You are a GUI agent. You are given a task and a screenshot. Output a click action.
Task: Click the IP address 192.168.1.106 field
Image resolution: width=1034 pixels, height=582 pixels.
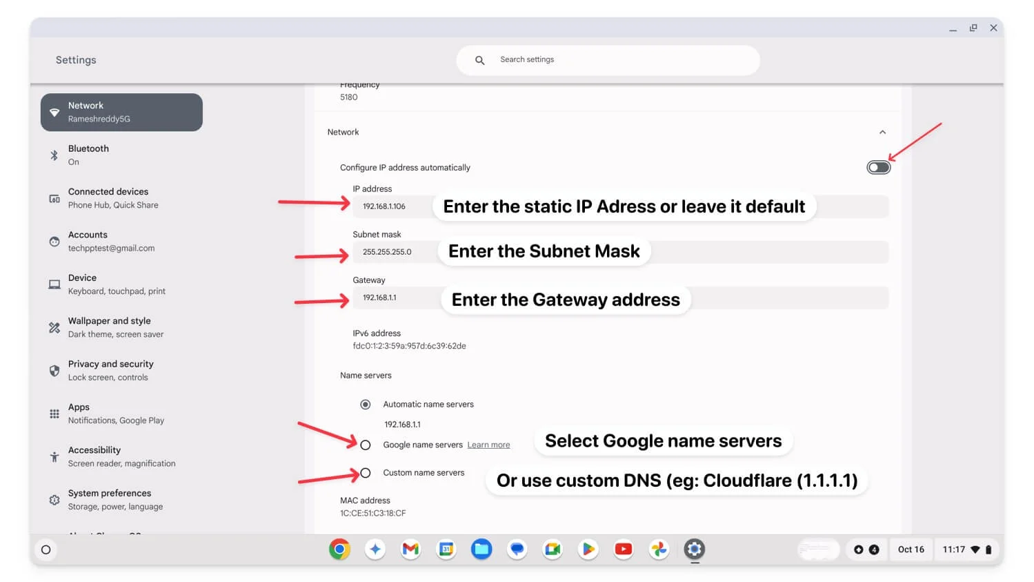(x=620, y=206)
